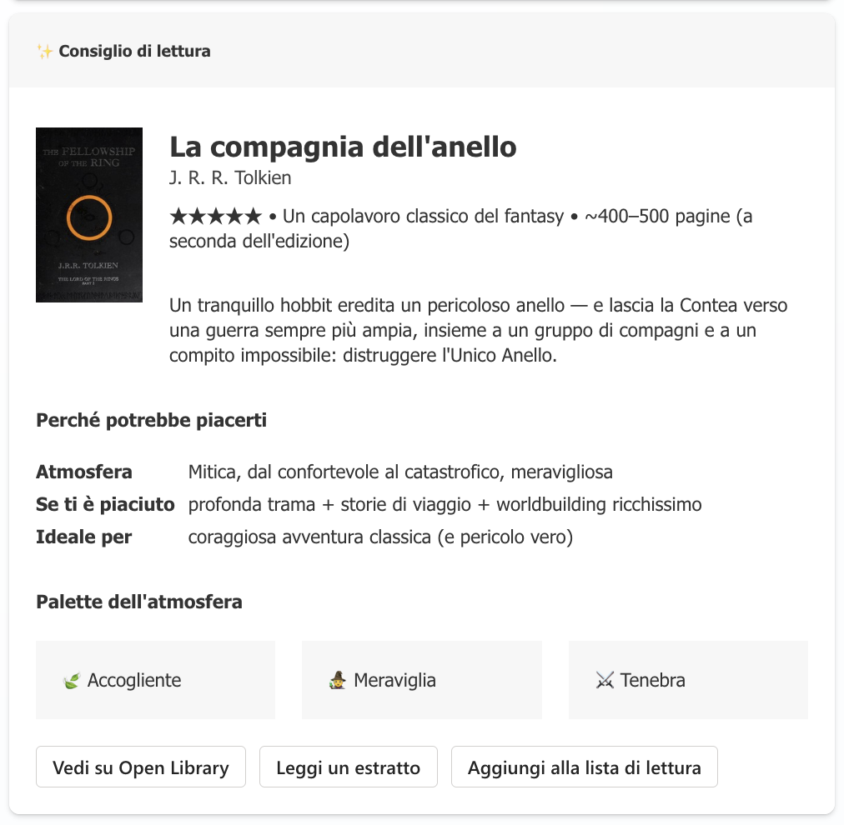
Task: Click the title La compagnia dell'anello
Action: [343, 147]
